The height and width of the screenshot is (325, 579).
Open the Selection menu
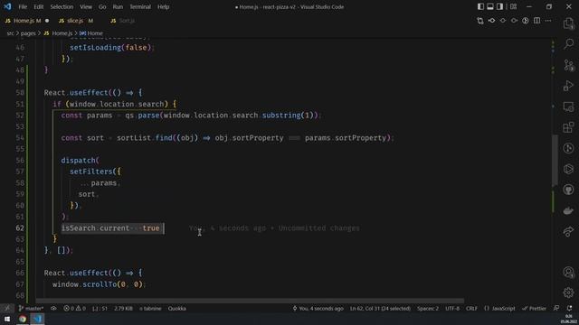tap(62, 6)
